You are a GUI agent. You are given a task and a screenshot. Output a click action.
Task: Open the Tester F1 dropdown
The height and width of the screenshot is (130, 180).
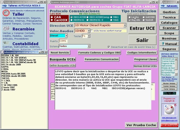(89, 36)
